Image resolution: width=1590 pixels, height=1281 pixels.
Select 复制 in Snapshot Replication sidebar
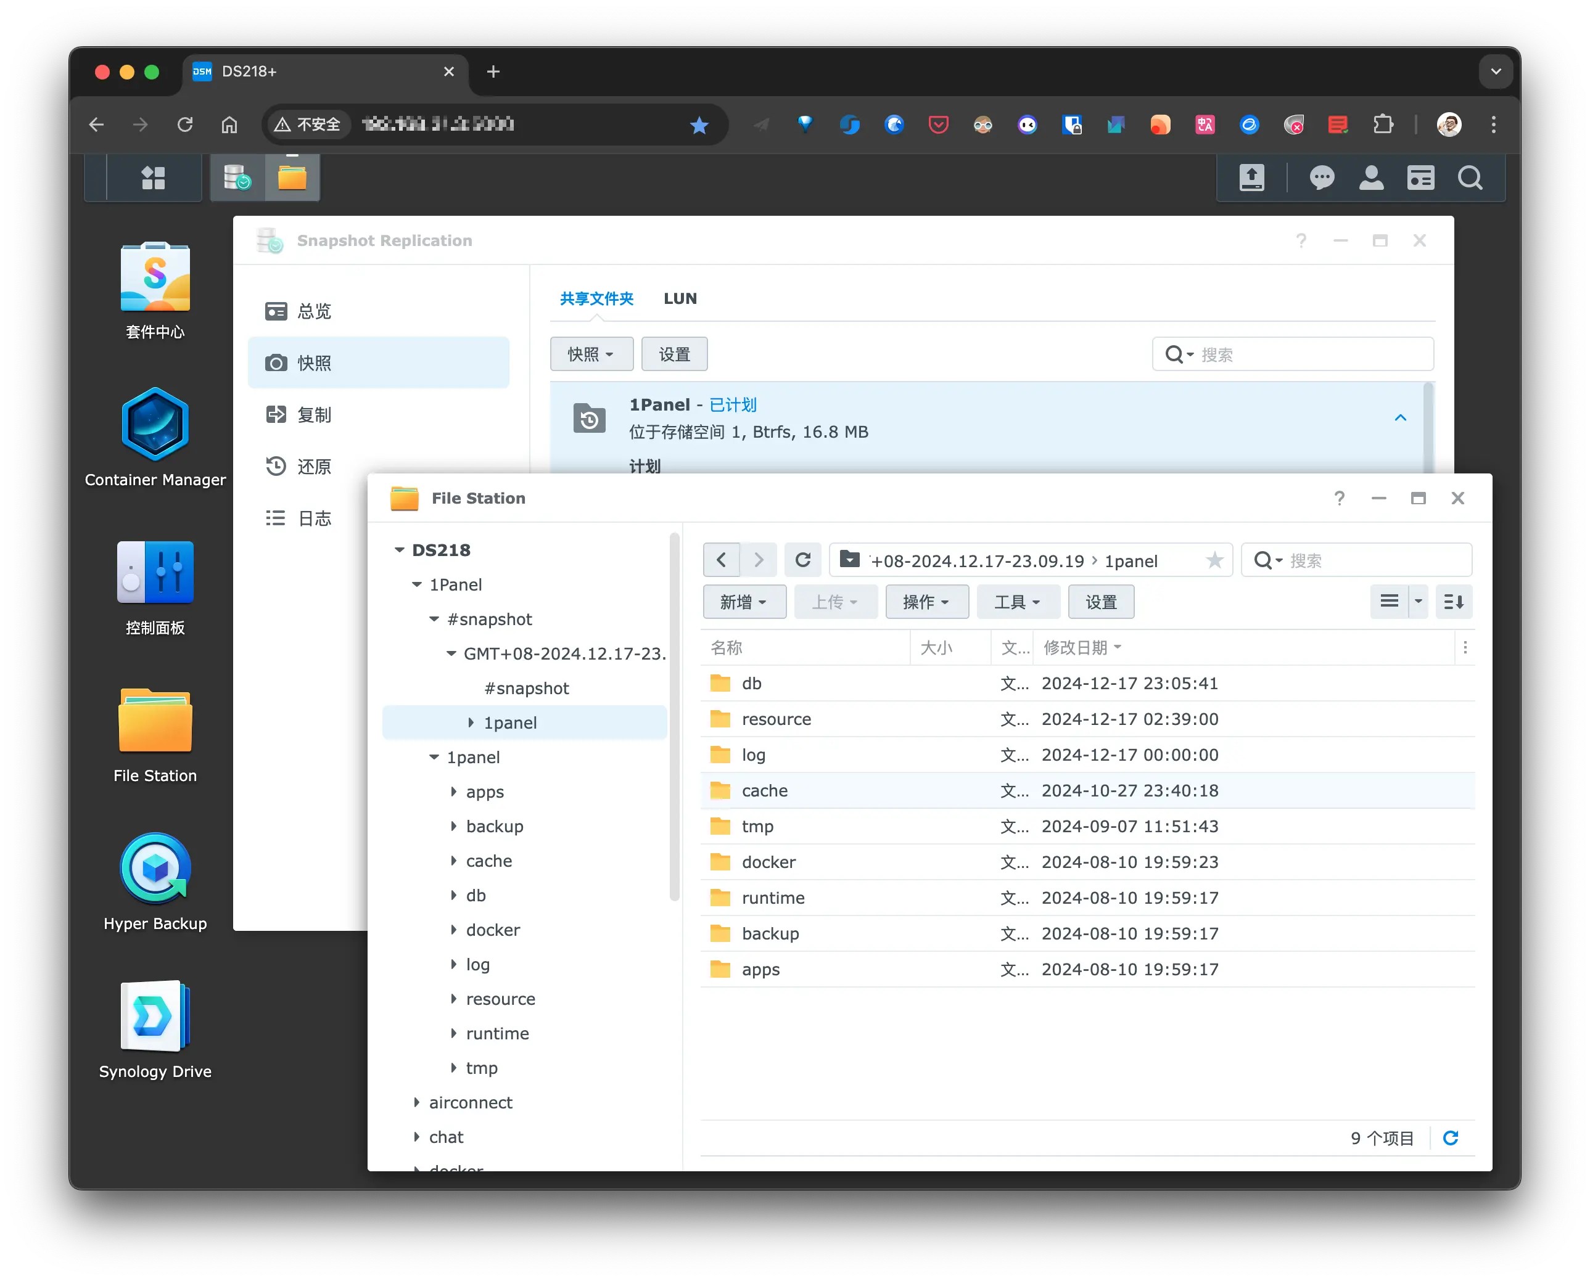pos(315,415)
